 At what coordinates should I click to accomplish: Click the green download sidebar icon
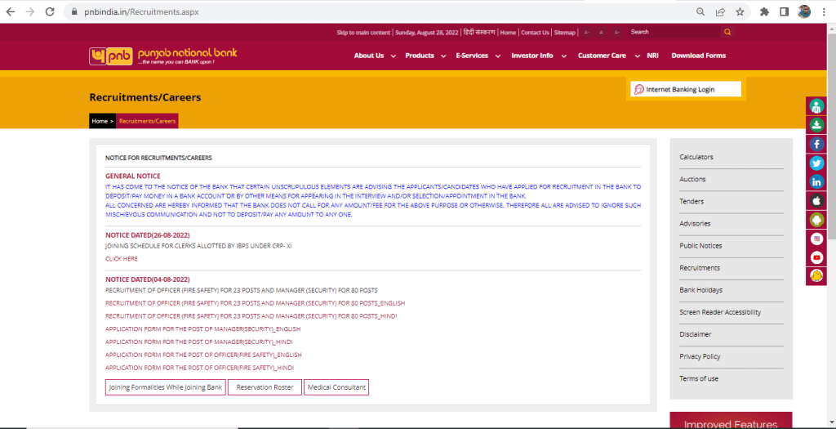(x=816, y=125)
